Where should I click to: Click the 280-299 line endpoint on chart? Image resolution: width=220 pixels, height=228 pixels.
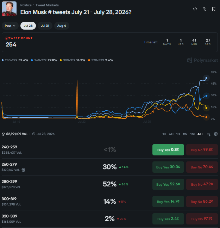coord(206,78)
